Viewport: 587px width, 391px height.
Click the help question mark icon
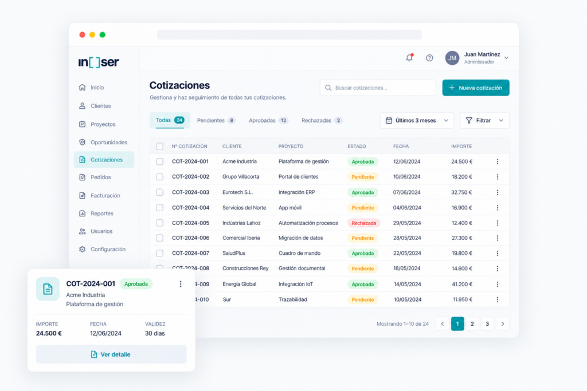pos(429,58)
